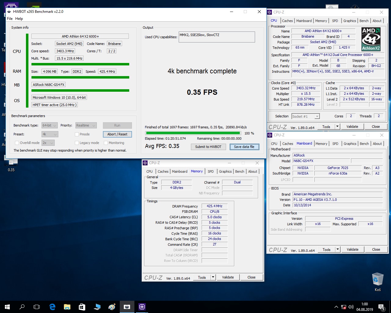This screenshot has height=313, width=391.
Task: Open the computer/network taskbar icon
Action: click(97, 307)
